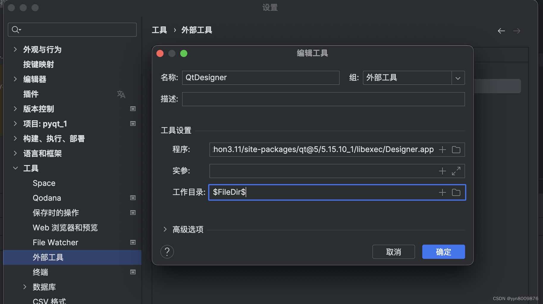The image size is (543, 304).
Task: Open folder browser for 工作目录 field
Action: pos(456,192)
